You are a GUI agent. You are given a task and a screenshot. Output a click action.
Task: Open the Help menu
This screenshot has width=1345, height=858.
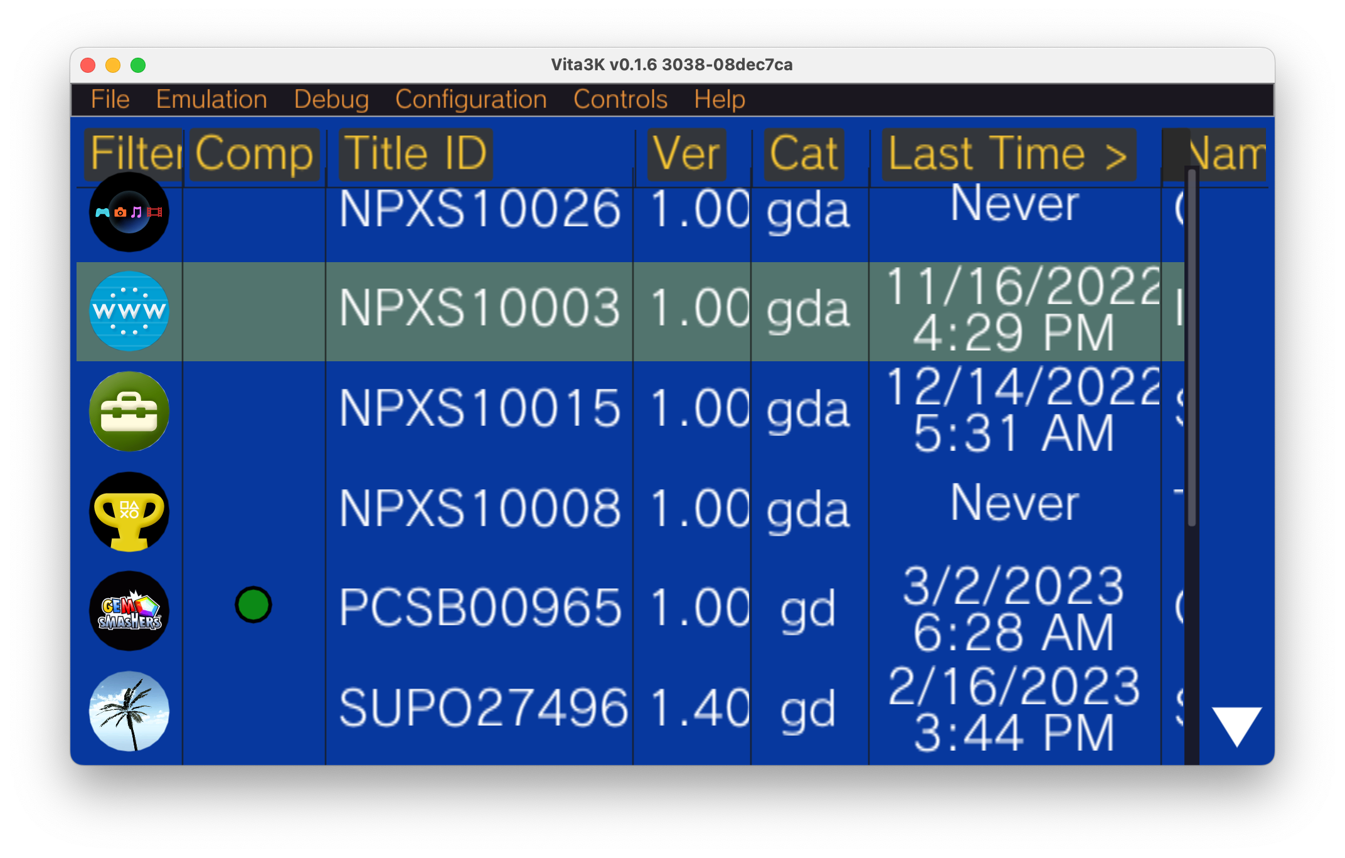click(720, 99)
